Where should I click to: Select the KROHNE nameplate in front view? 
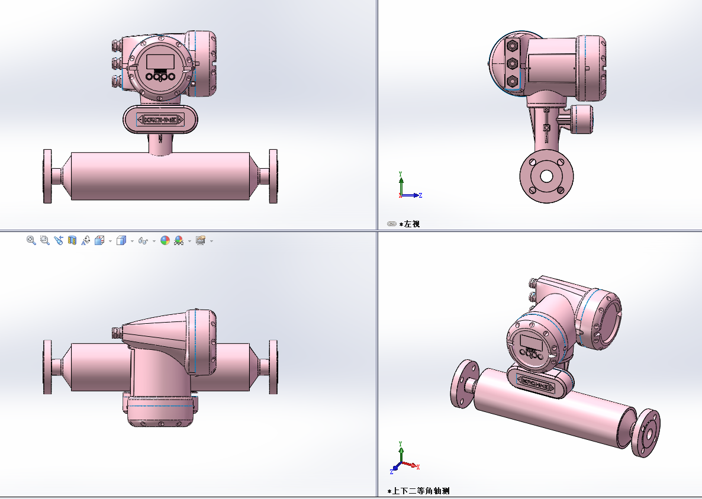pyautogui.click(x=160, y=120)
